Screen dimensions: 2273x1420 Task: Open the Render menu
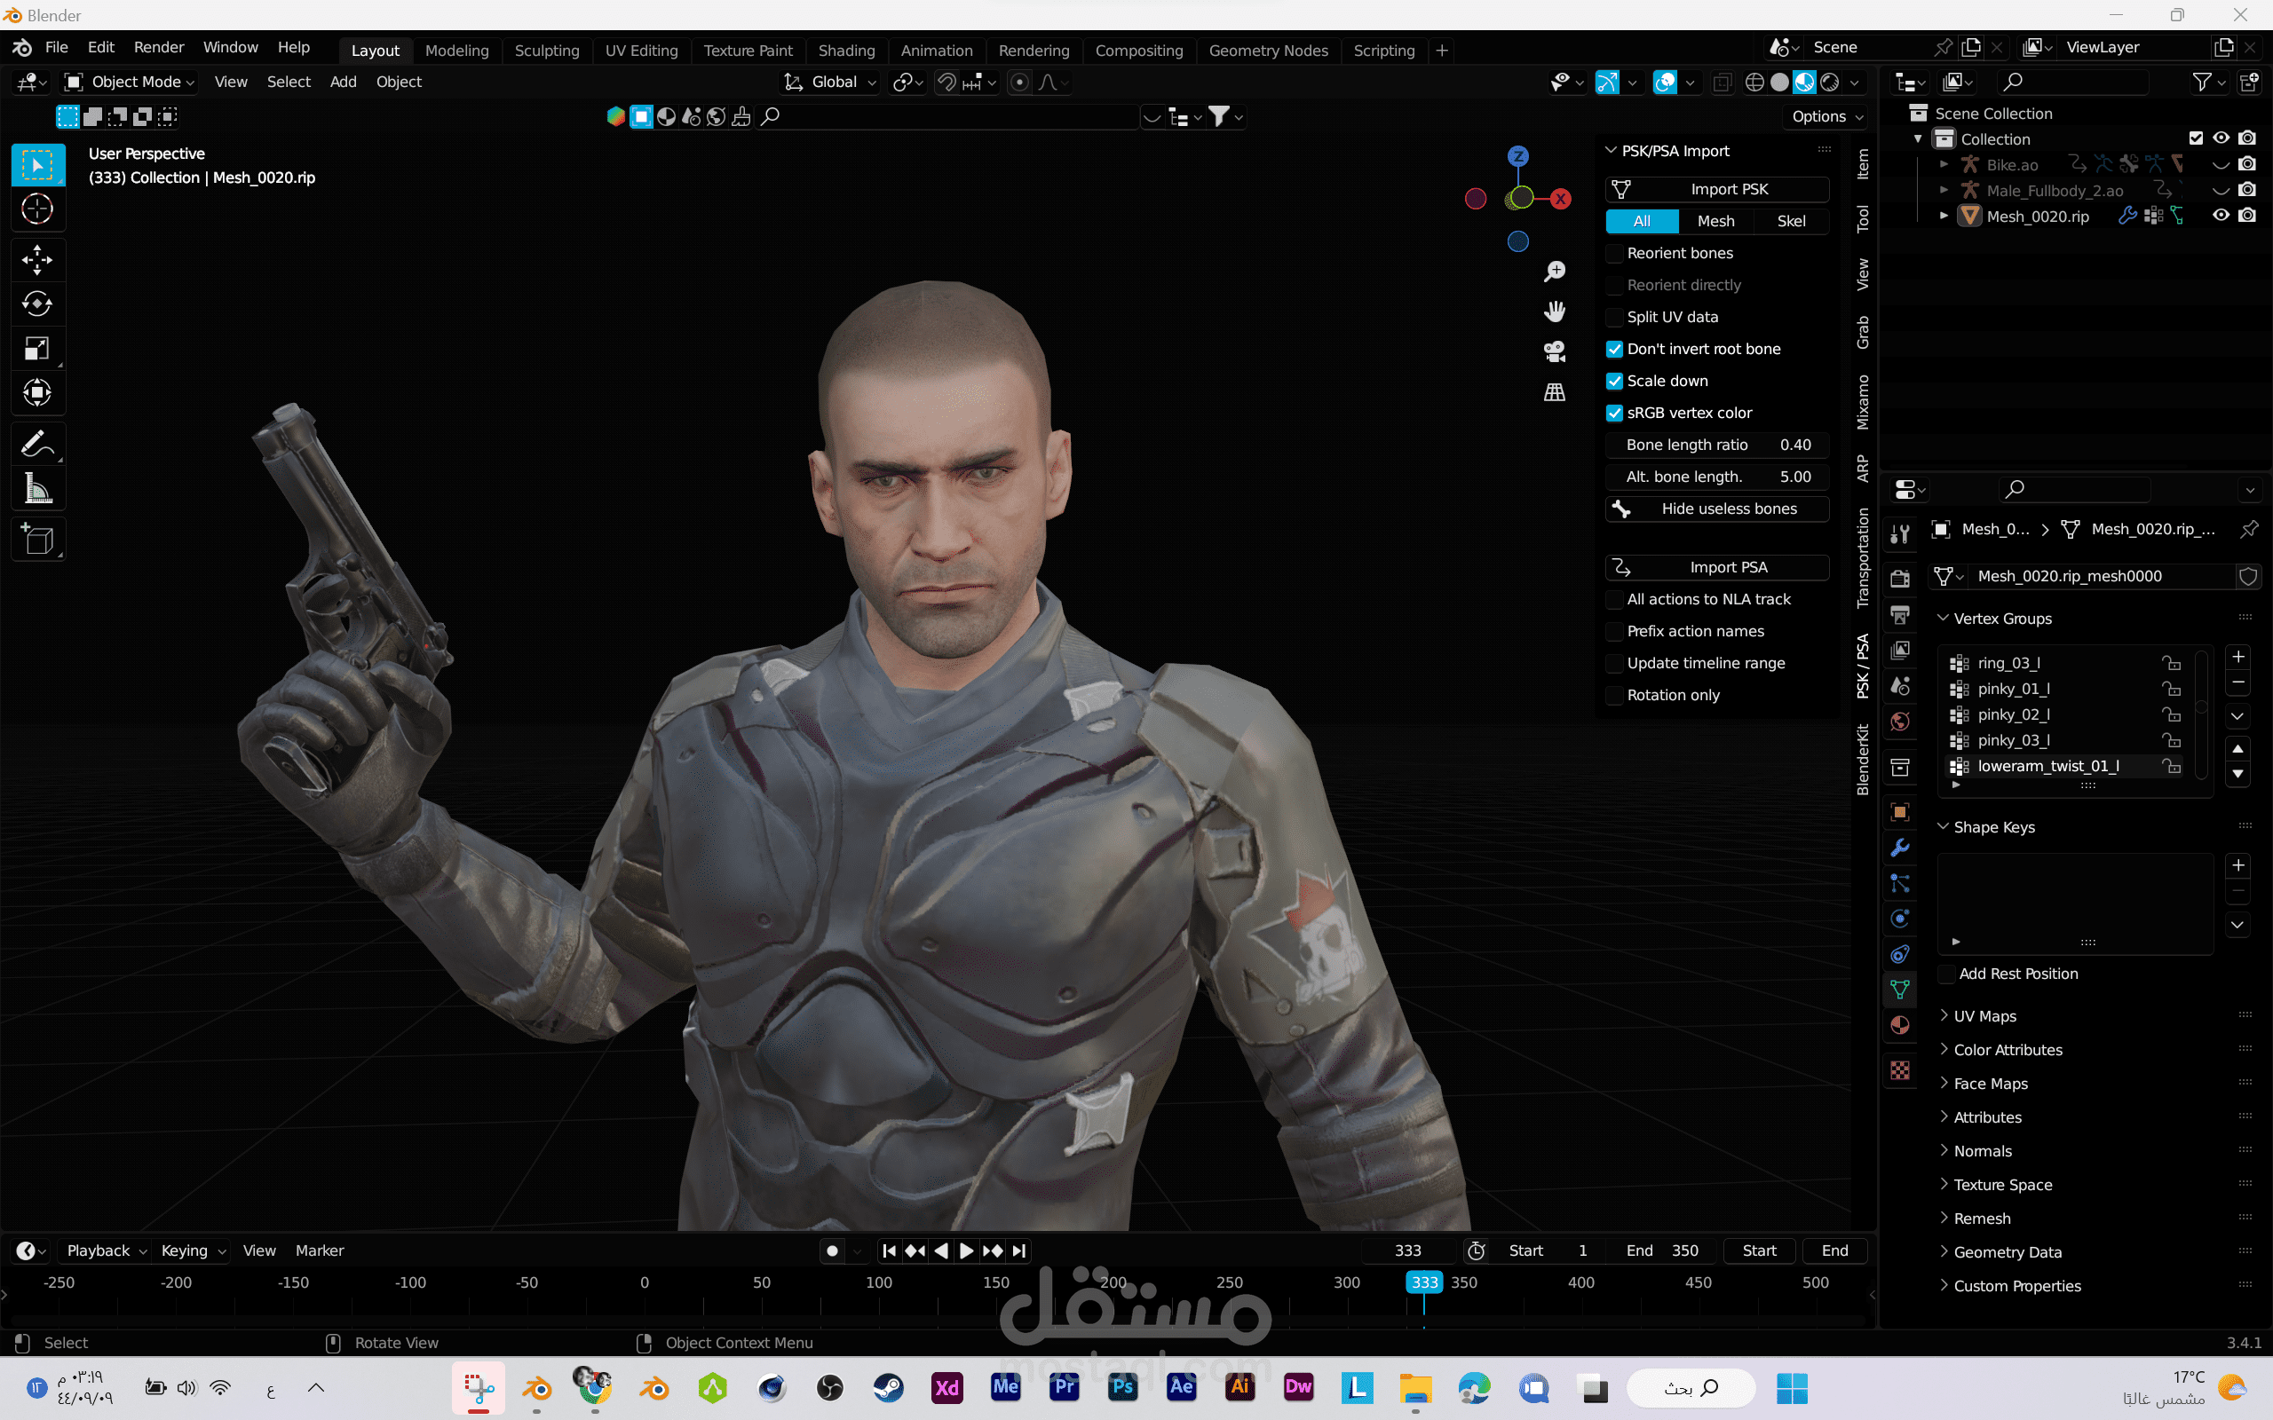(158, 47)
